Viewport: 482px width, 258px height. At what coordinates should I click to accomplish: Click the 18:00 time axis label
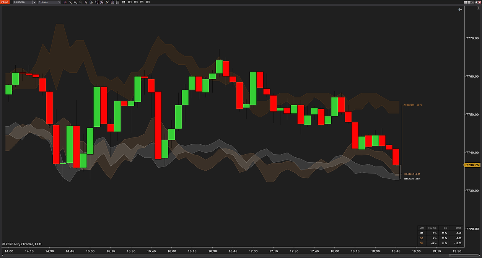point(335,251)
